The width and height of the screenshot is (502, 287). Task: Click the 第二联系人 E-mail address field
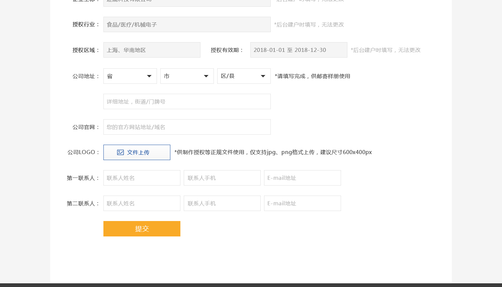[302, 203]
